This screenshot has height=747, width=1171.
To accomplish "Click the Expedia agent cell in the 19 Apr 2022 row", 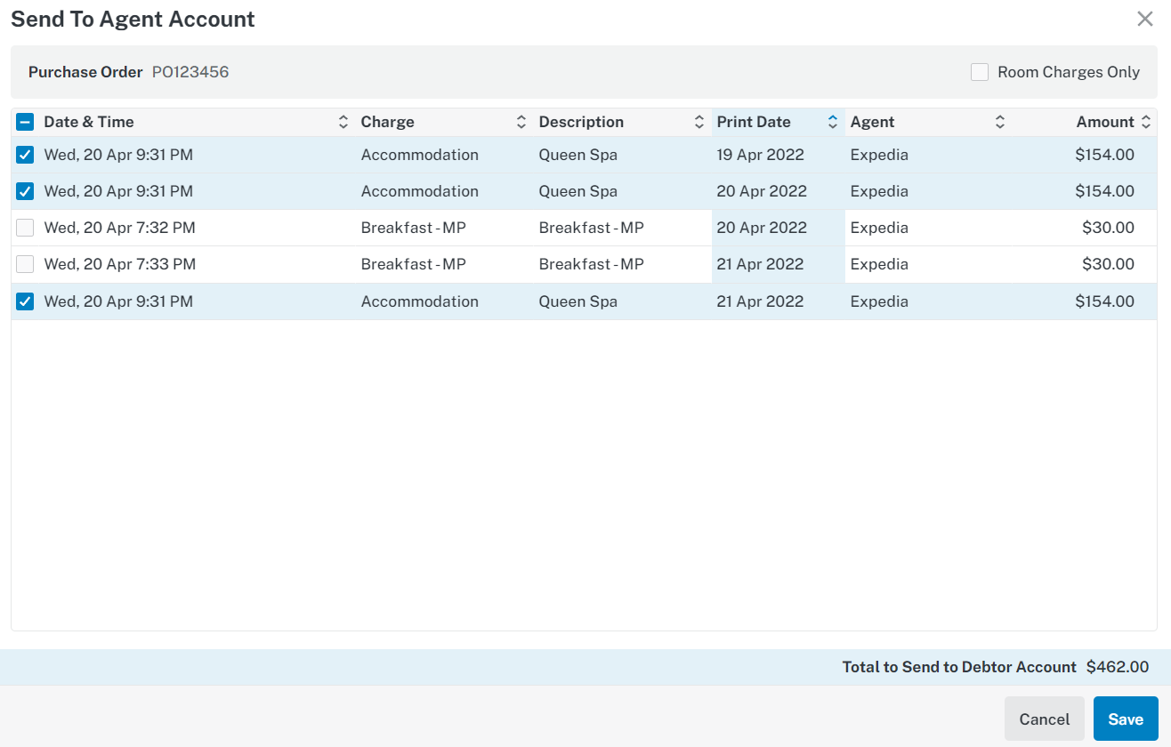I will (879, 155).
